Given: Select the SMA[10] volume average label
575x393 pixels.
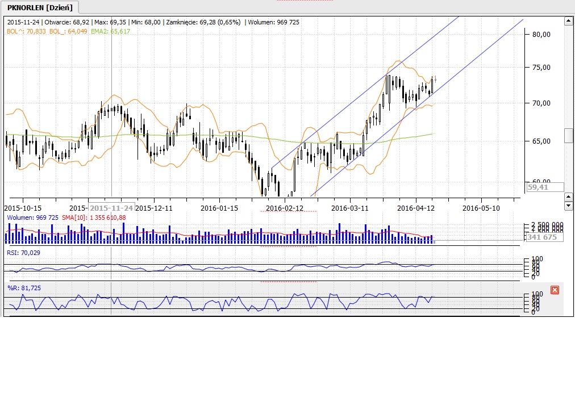Looking at the screenshot, I should point(94,218).
